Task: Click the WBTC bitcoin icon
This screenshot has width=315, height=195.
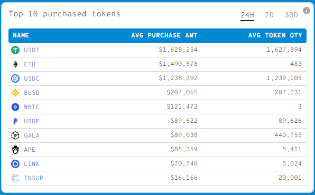Action: click(x=15, y=107)
